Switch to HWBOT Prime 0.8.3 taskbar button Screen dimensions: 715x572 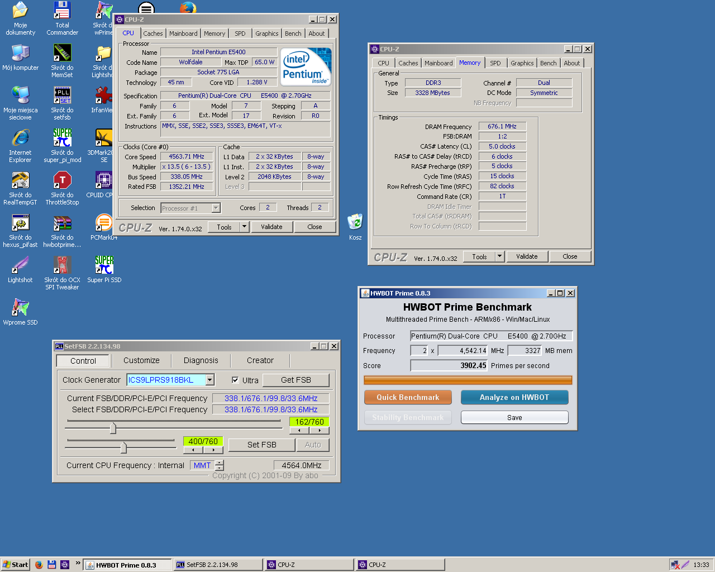pos(127,565)
